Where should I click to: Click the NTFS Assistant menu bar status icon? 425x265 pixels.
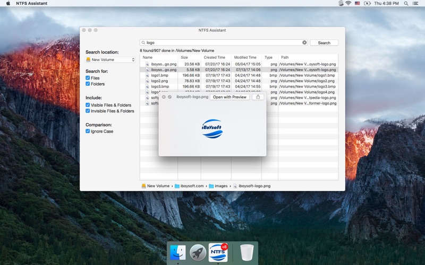click(x=341, y=3)
